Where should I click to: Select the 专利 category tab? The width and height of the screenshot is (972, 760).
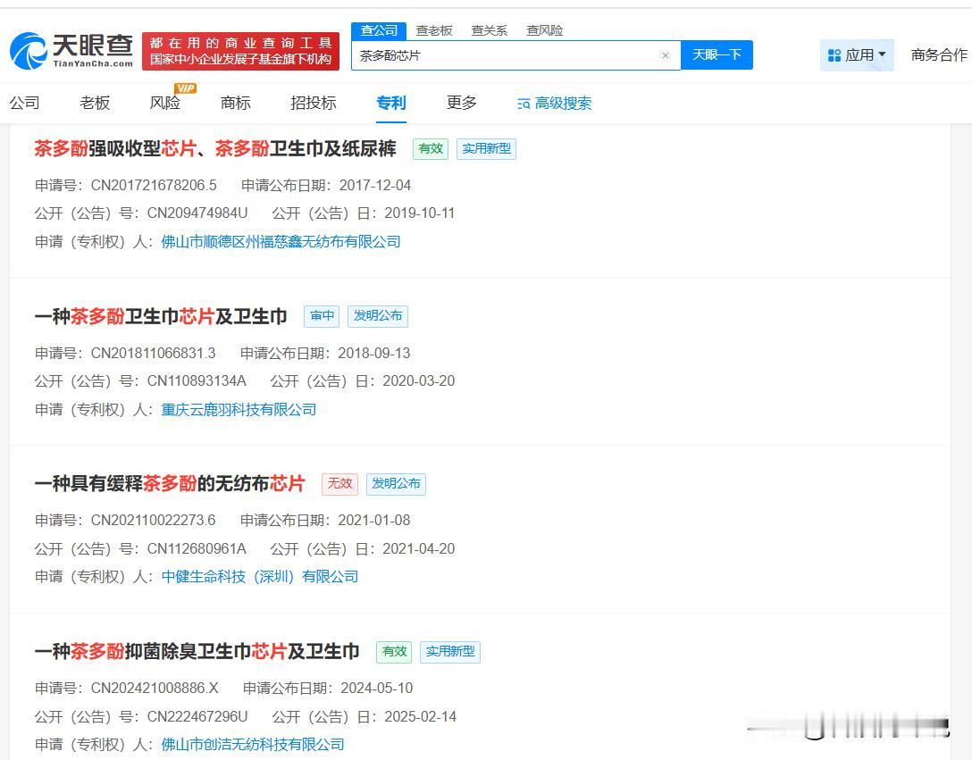391,103
